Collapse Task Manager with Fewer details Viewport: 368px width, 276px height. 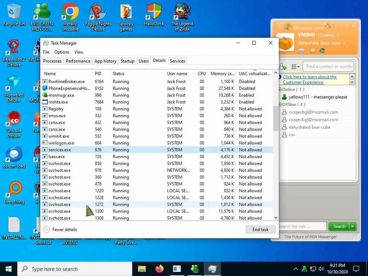click(x=60, y=230)
